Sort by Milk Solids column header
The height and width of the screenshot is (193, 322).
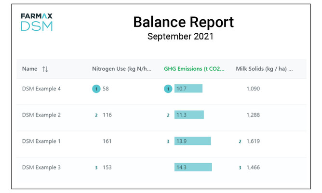[x=264, y=69]
